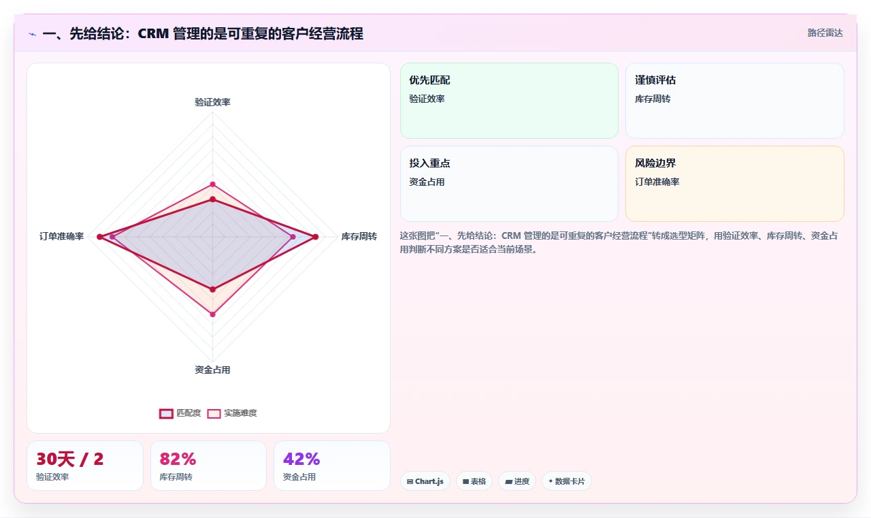Select the 30天 / 2 stat card
Screen dimensions: 871x518
pos(85,466)
